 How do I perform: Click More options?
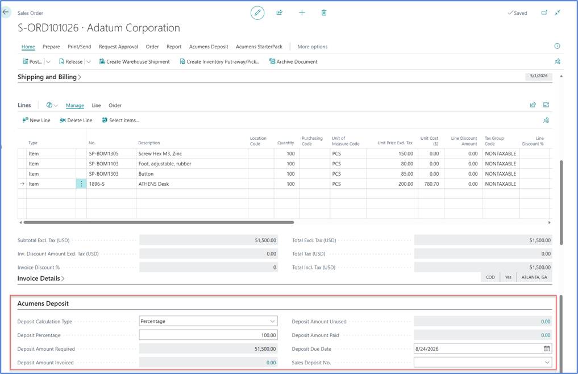312,47
